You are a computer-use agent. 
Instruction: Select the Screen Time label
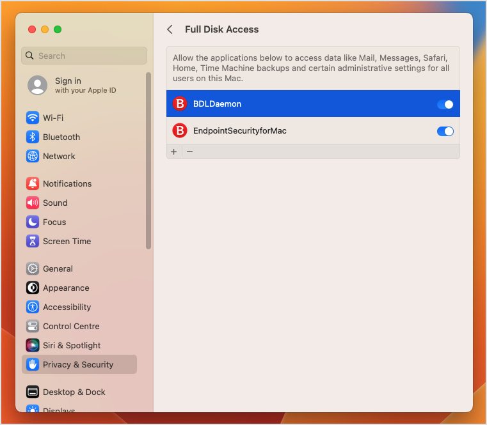(67, 241)
